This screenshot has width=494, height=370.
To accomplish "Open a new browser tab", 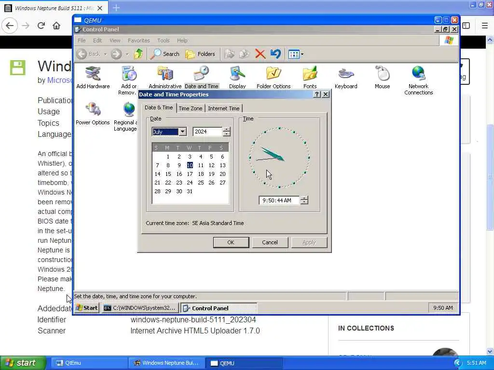I will pos(116,8).
